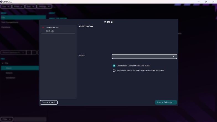
Task: Open the Nation dropdown
Action: [x=144, y=56]
